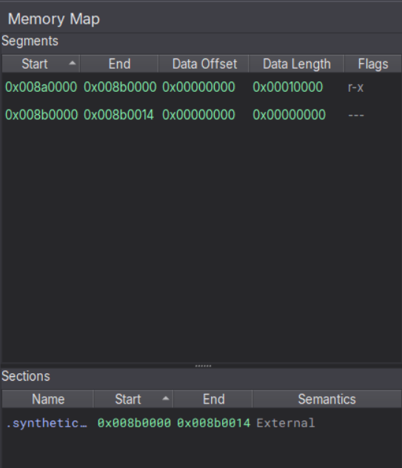Click the r-x flags cell
Image resolution: width=402 pixels, height=468 pixels.
[x=356, y=87]
